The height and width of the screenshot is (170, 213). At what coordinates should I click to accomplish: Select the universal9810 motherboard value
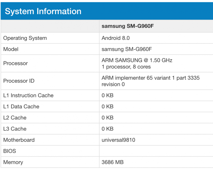tap(118, 140)
